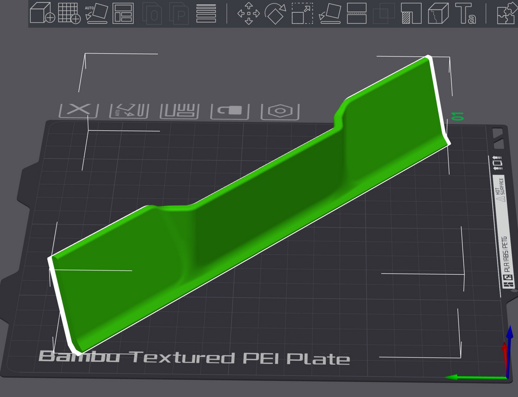Open the Support painting tool
Screen dimensions: 518x397
(411, 13)
